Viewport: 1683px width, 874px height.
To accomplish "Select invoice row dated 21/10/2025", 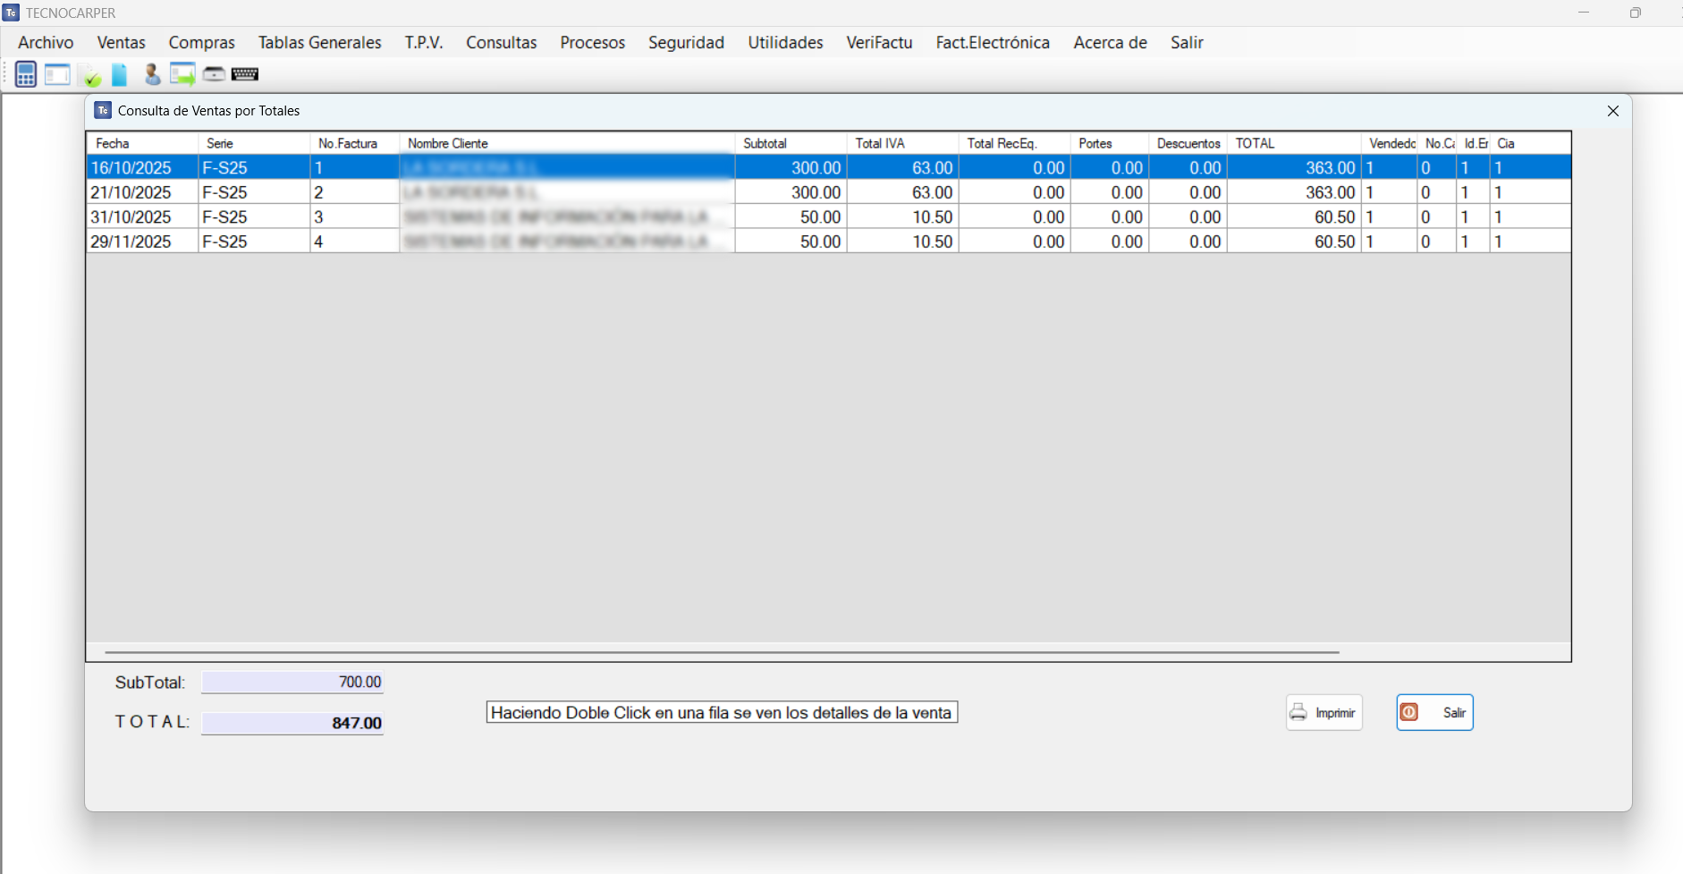I will (x=131, y=192).
